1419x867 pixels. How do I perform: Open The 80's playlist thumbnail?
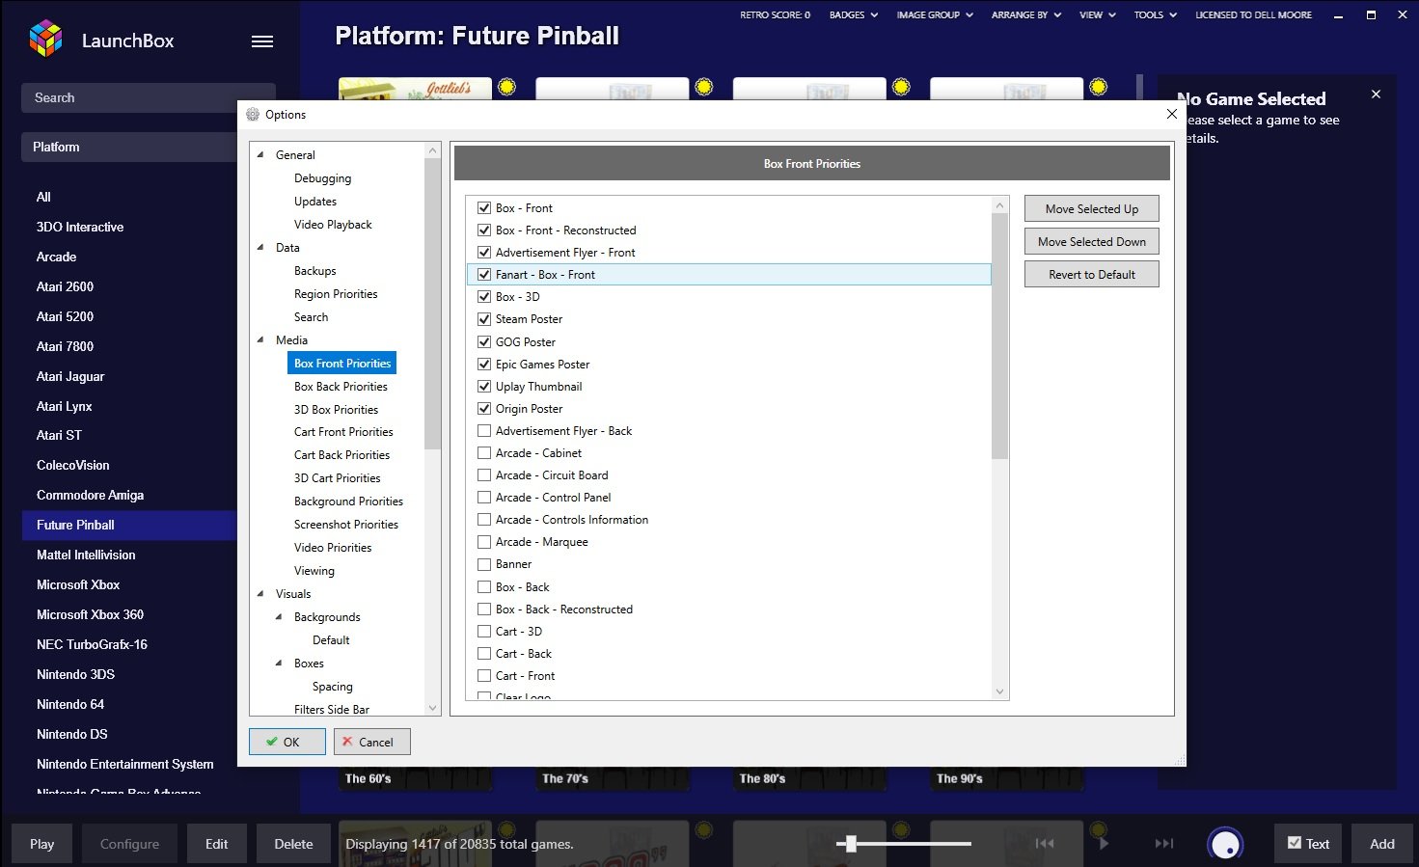(x=811, y=778)
